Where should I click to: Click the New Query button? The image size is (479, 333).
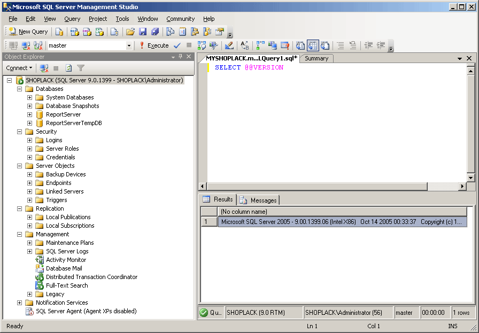click(x=28, y=32)
